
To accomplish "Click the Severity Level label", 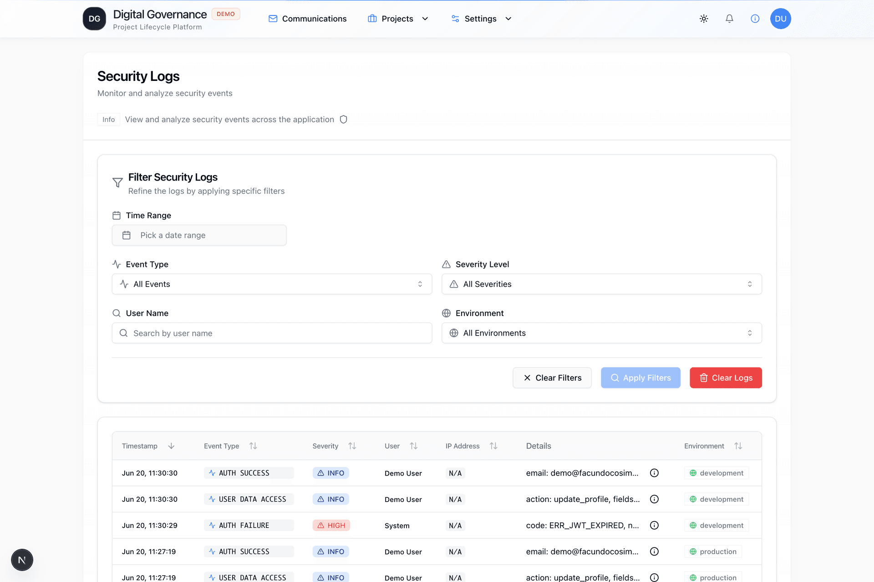I will [482, 264].
